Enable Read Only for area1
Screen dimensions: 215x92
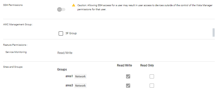(x=152, y=76)
